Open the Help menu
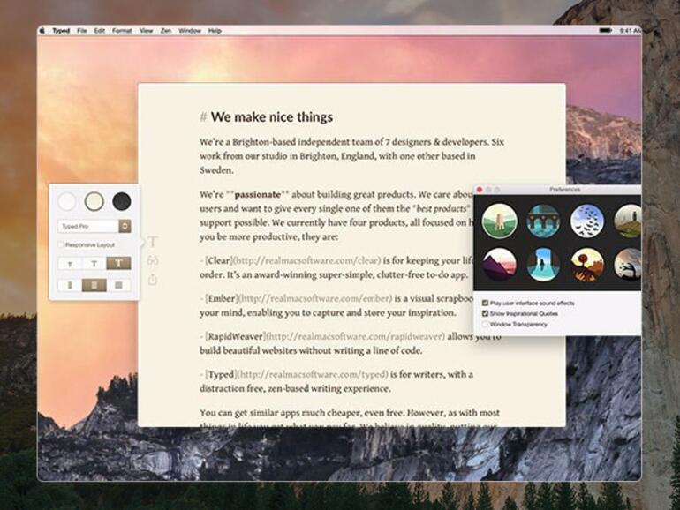Image resolution: width=680 pixels, height=510 pixels. coord(215,31)
